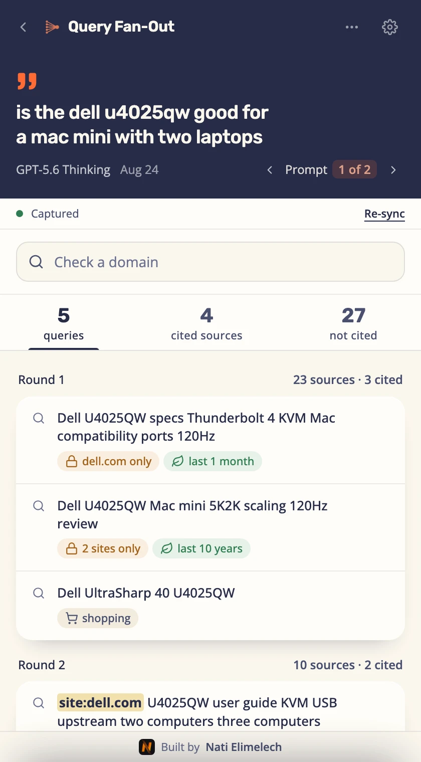Click the GPT-5.6 Thinking model label
The height and width of the screenshot is (762, 421).
[x=63, y=170]
